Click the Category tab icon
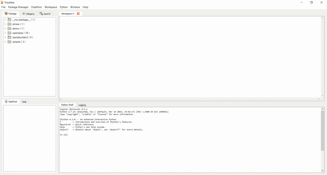 (x=23, y=14)
